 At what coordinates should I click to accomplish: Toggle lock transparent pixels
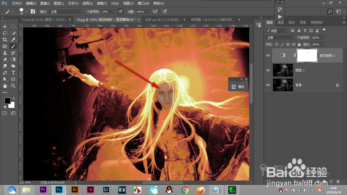tap(277, 44)
